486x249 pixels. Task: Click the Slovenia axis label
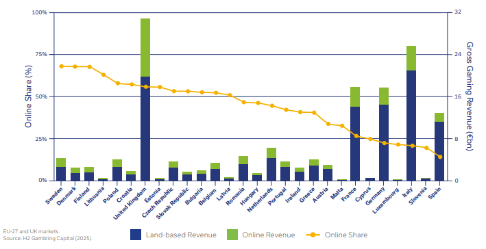pyautogui.click(x=418, y=196)
